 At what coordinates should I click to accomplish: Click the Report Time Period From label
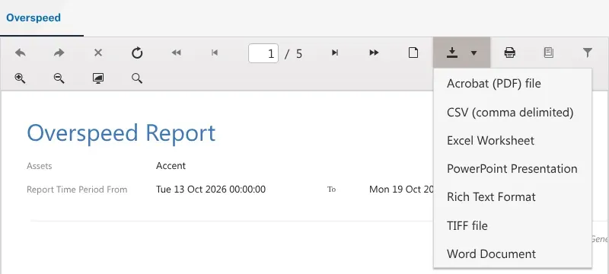click(x=77, y=190)
